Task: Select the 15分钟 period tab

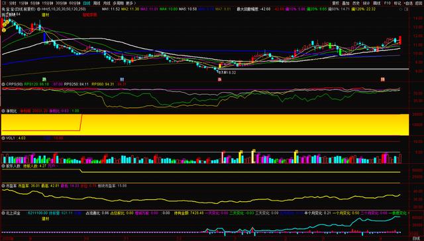Action: pos(47,3)
